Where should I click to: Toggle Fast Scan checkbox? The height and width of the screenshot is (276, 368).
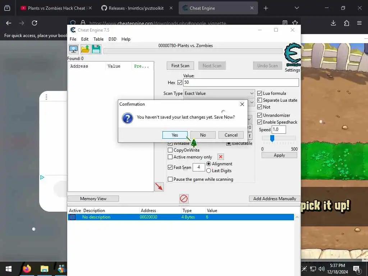(170, 167)
